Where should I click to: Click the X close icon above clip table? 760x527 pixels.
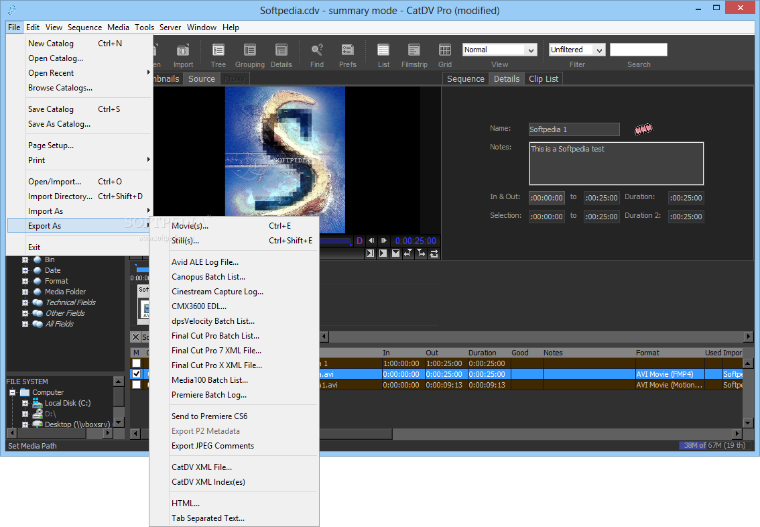[135, 337]
